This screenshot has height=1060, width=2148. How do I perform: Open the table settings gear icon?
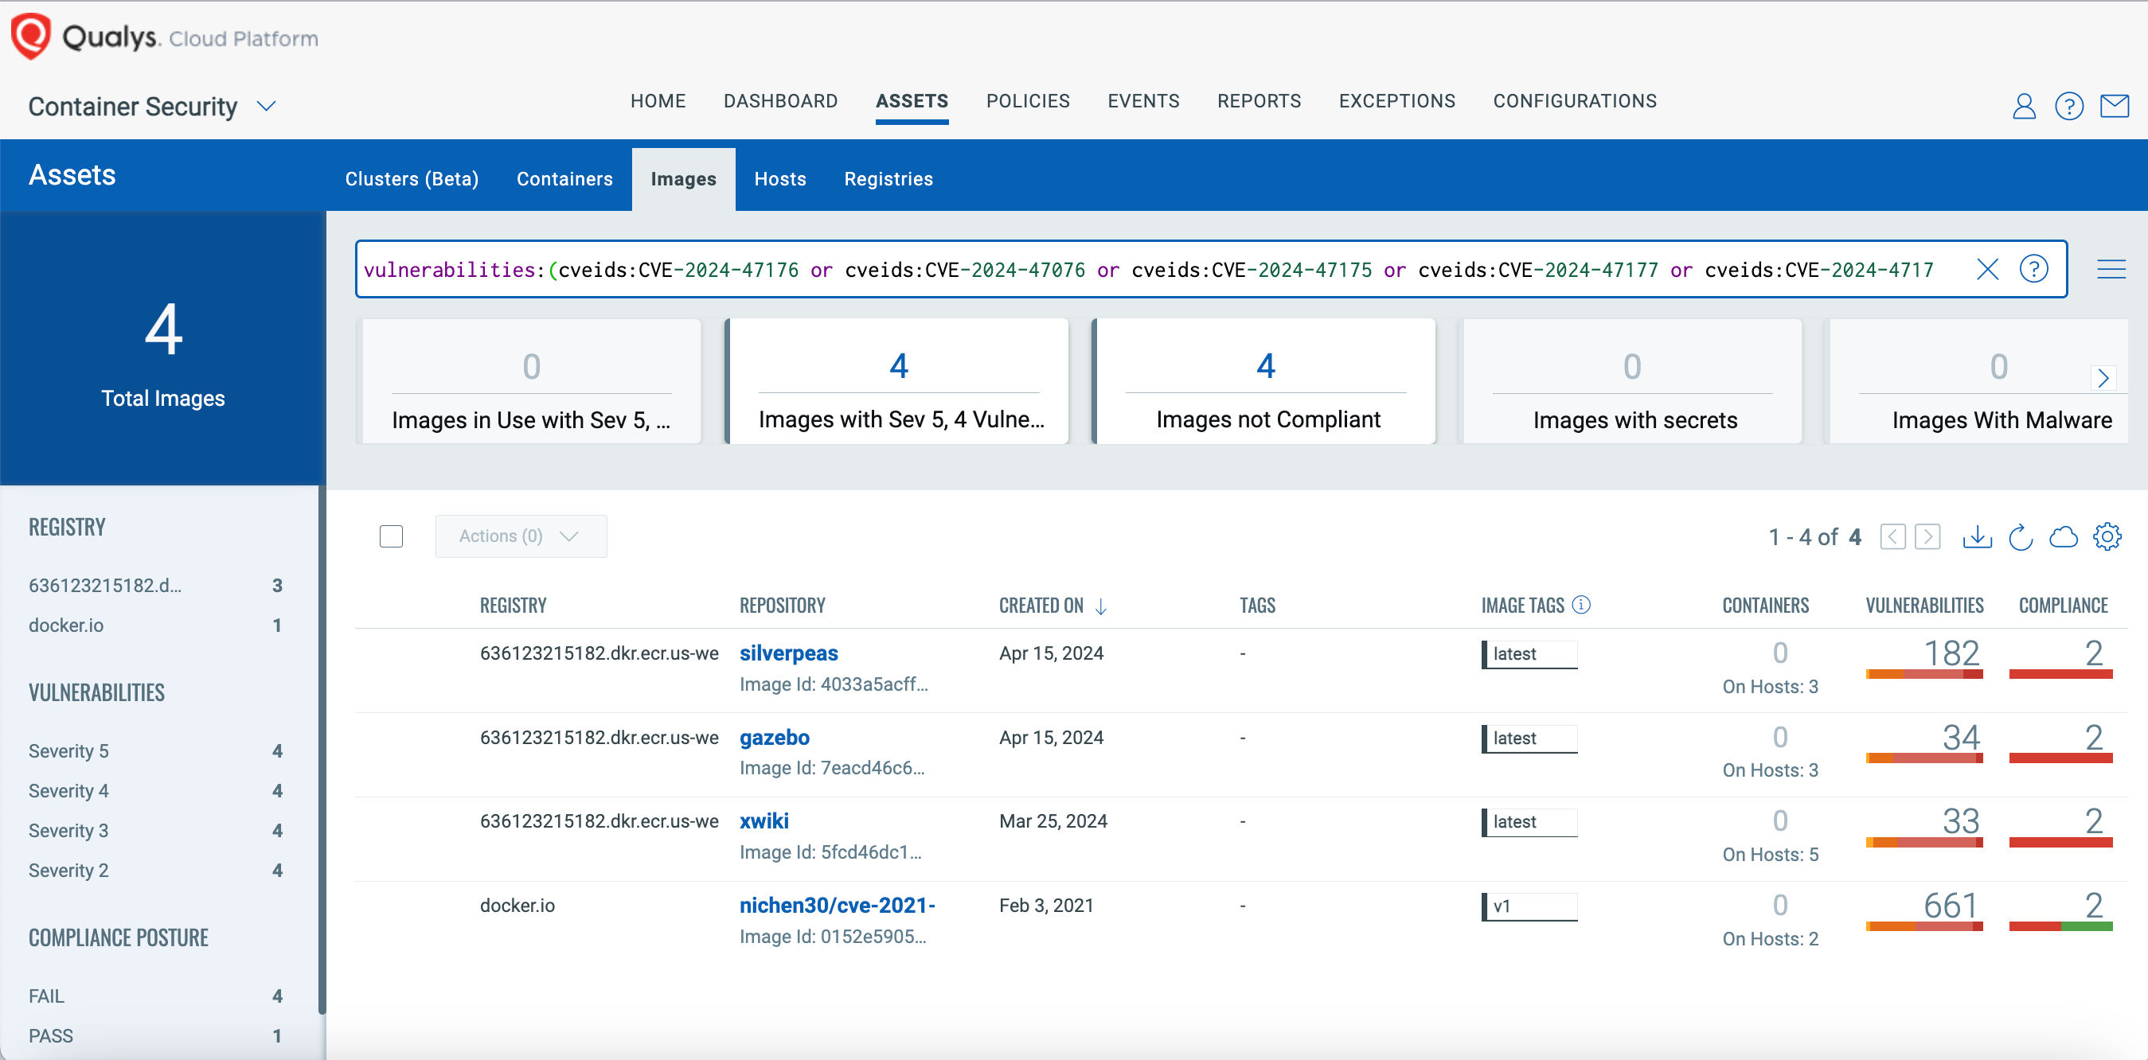coord(2108,536)
